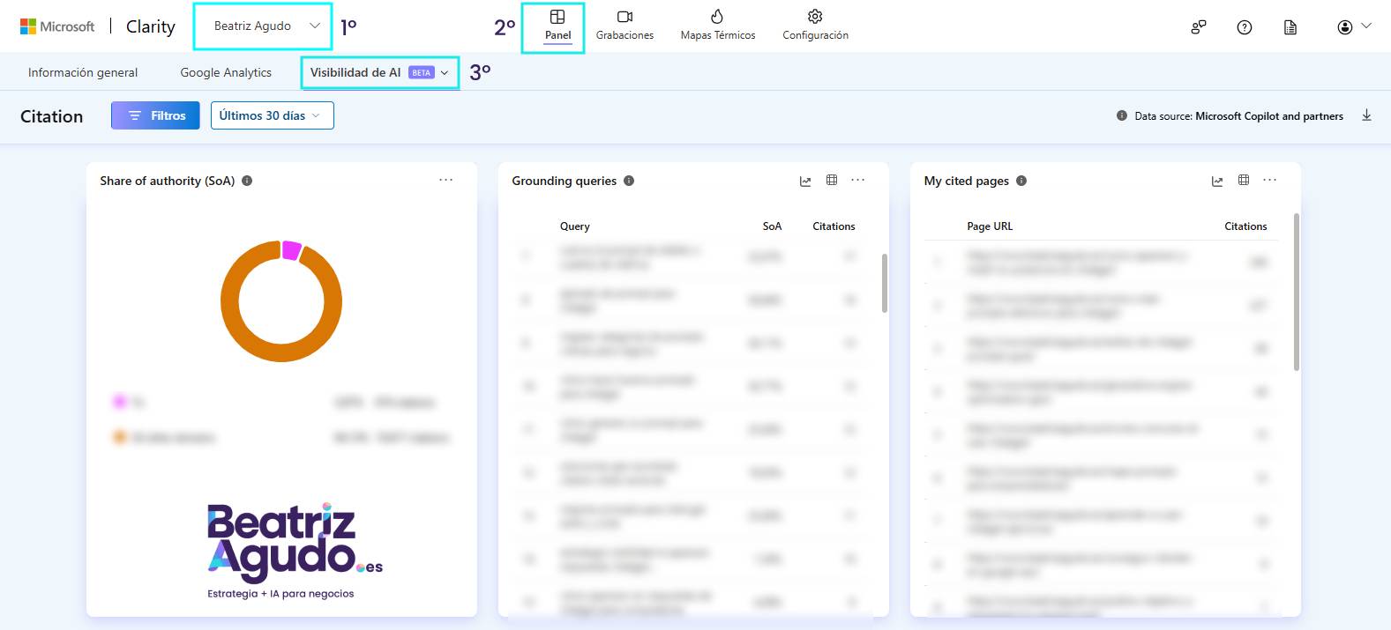Click the Grabaciones camera icon
This screenshot has width=1391, height=630.
(x=624, y=17)
